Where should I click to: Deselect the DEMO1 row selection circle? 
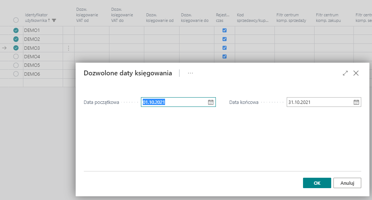(16, 30)
